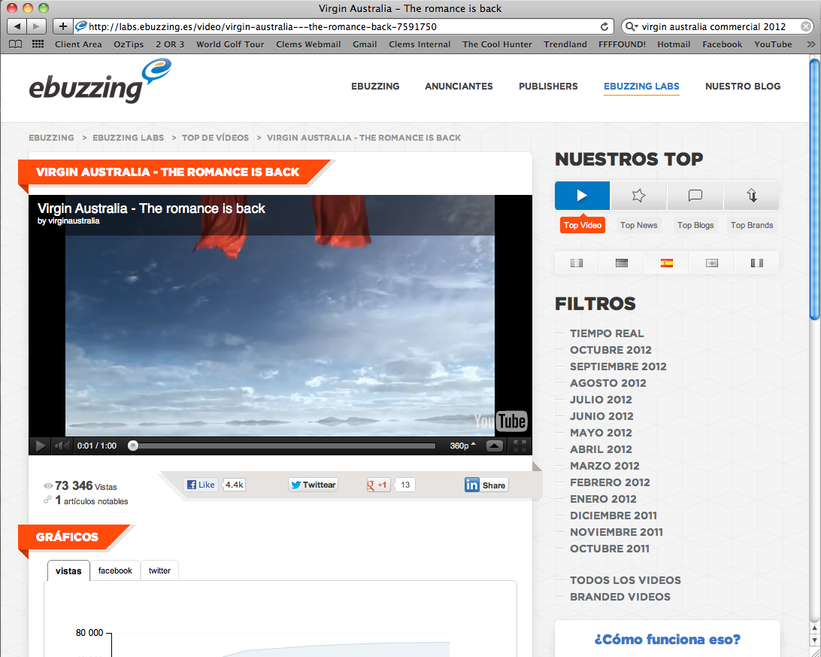Open the EBUZZING LABS nav item
Image resolution: width=821 pixels, height=657 pixels.
(641, 87)
